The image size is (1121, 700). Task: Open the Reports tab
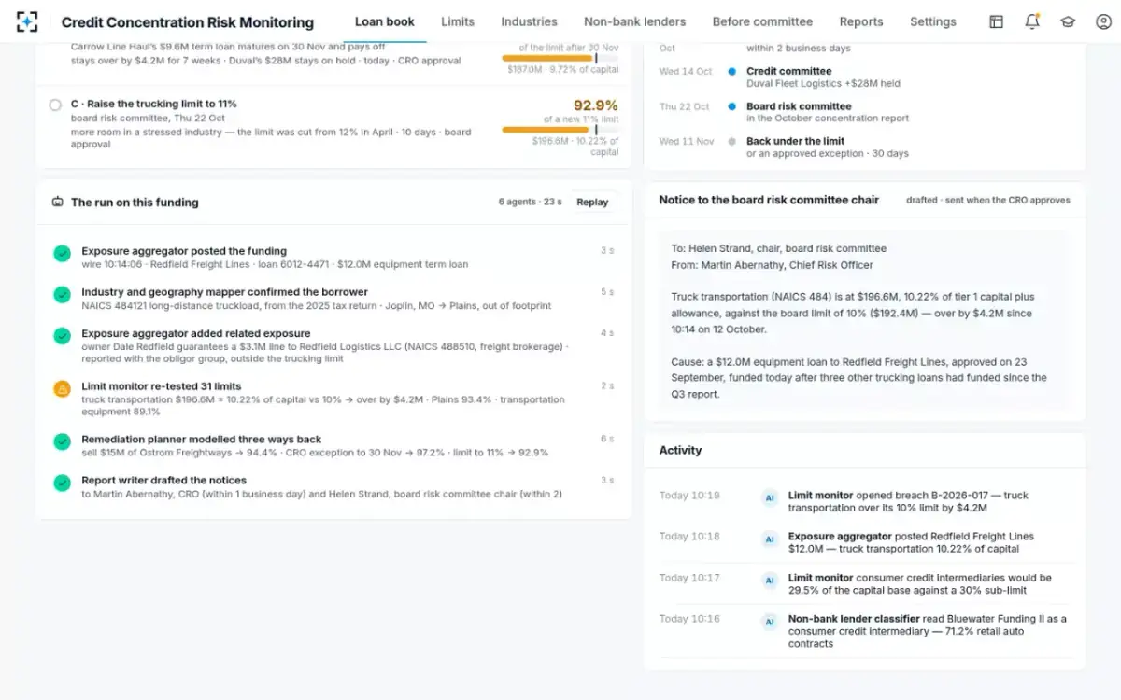pos(861,21)
